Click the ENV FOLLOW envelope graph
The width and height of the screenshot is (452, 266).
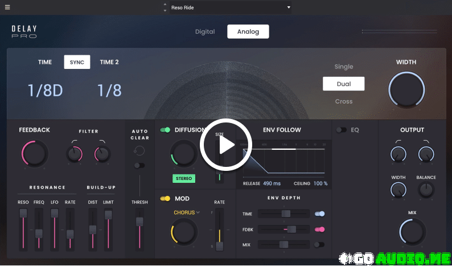[x=284, y=161]
